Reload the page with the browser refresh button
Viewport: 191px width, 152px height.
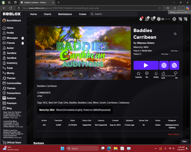pos(11,8)
